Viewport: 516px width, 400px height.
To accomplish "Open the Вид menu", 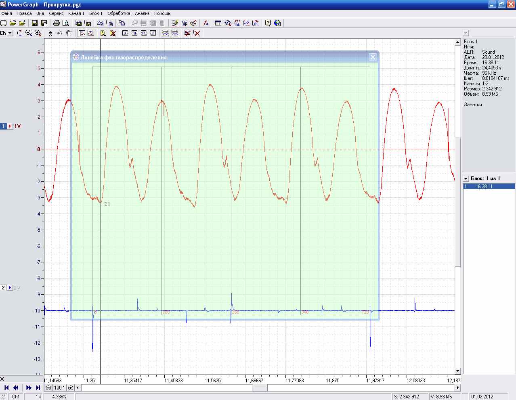I will pos(40,13).
